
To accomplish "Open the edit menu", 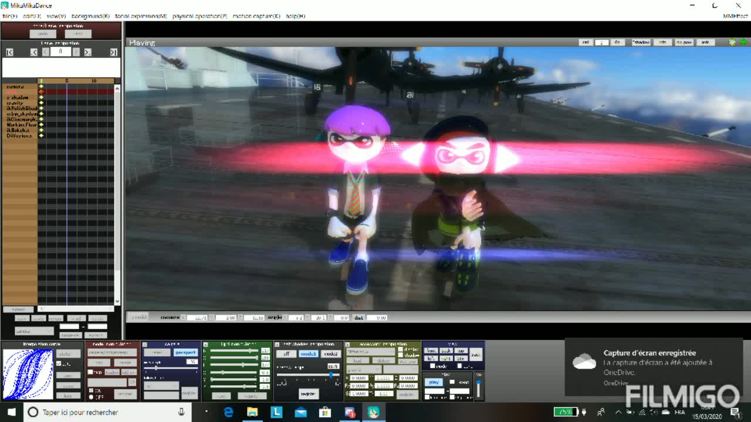I will pos(32,16).
